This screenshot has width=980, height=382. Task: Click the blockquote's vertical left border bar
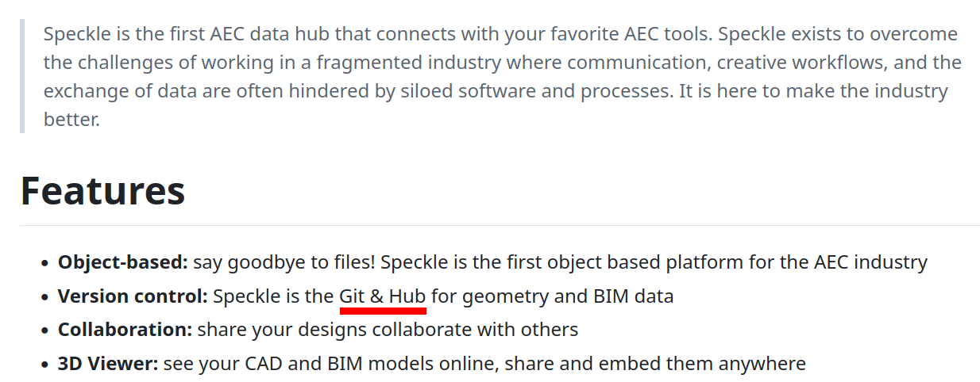22,77
